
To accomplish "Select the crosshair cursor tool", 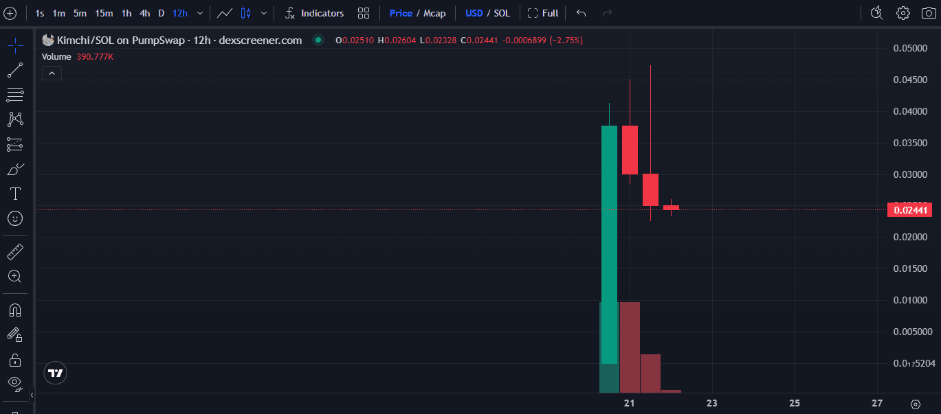I will point(15,46).
